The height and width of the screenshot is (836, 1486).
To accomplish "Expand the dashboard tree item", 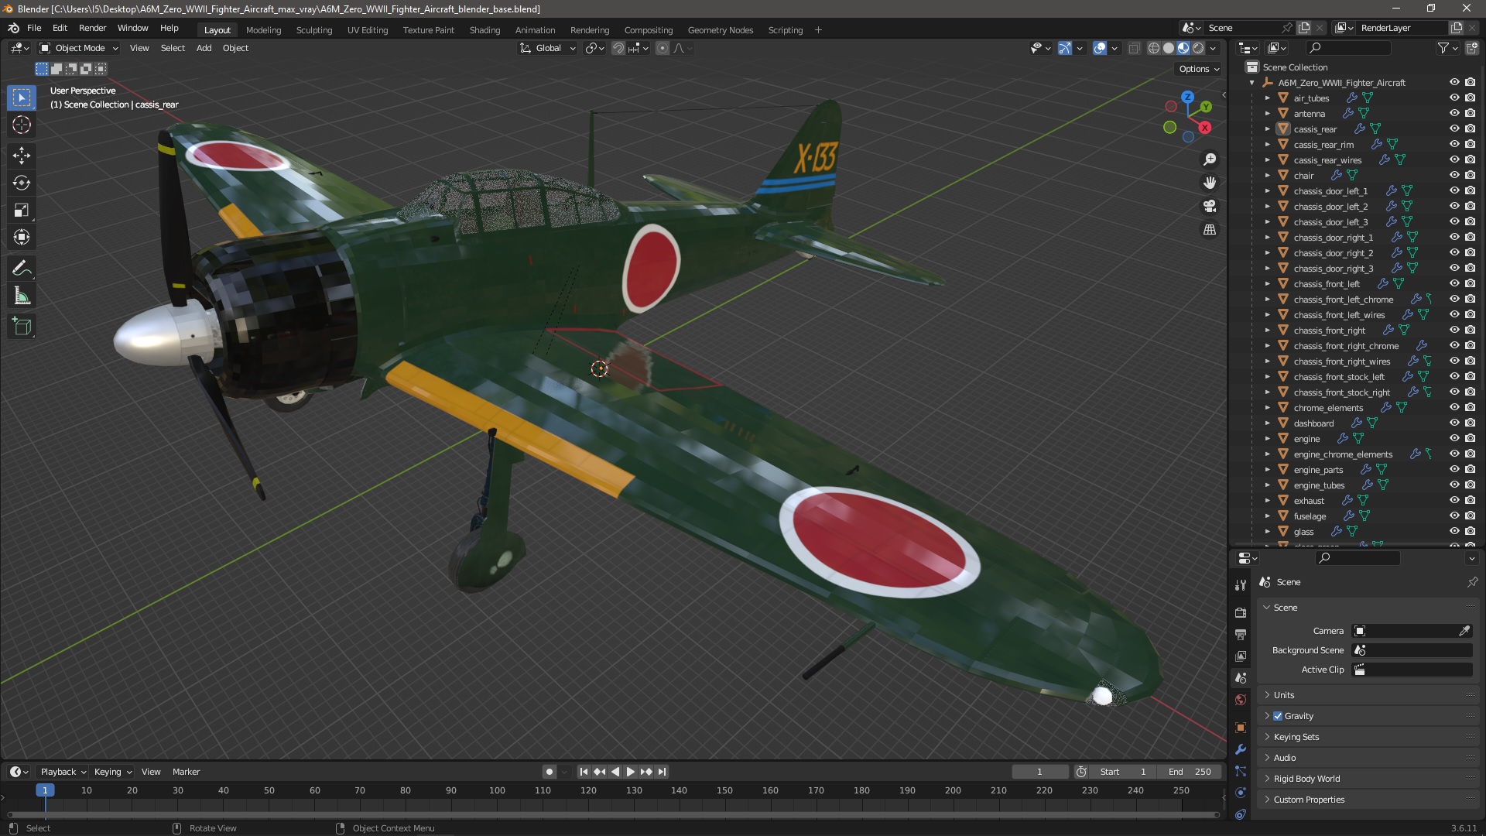I will pos(1268,423).
